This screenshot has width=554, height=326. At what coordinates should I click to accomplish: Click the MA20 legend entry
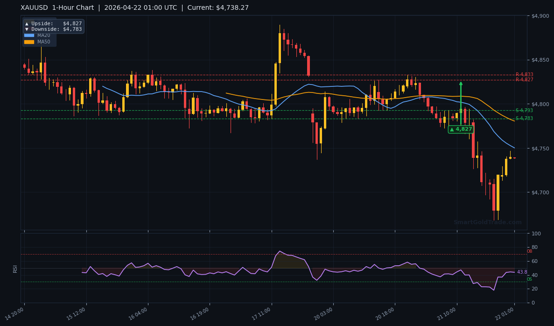42,35
